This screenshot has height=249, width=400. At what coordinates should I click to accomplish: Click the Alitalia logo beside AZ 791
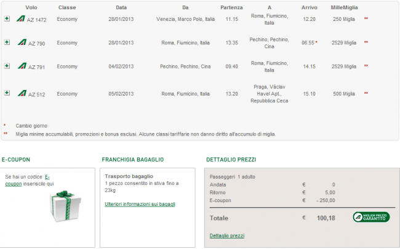click(22, 66)
